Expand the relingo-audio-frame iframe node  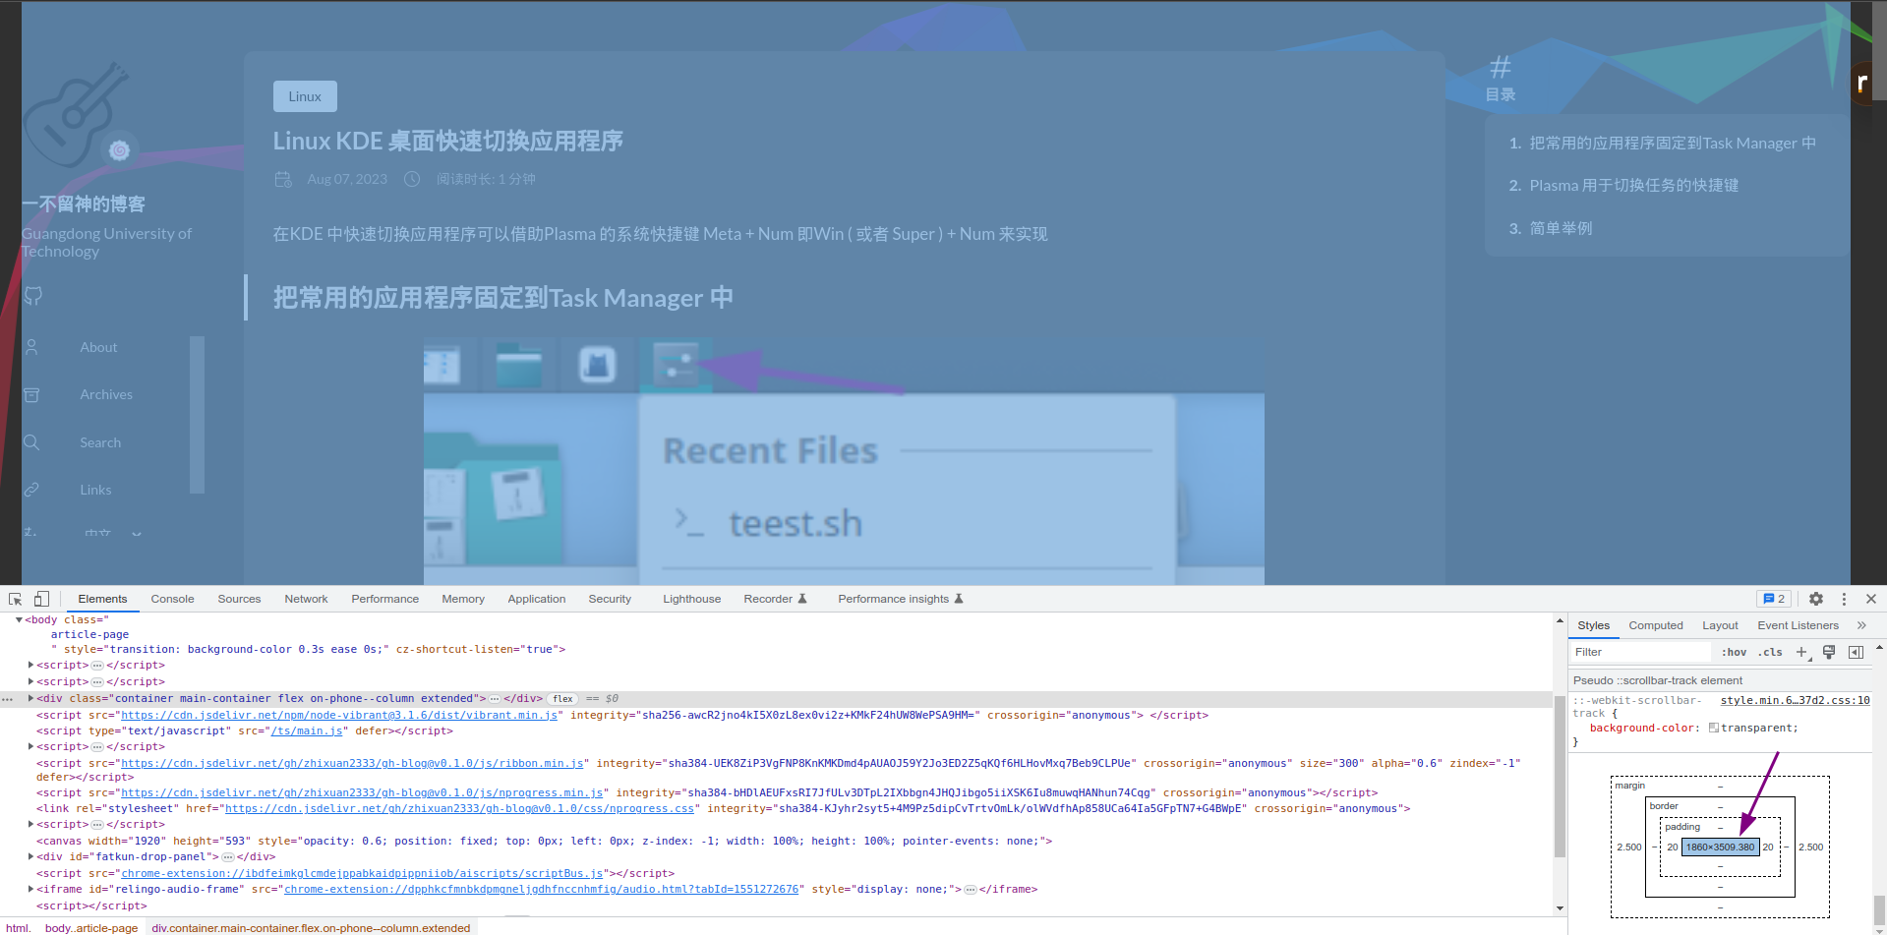(x=31, y=889)
